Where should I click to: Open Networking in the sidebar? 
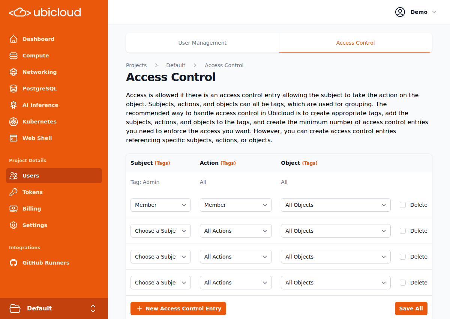[x=54, y=72]
